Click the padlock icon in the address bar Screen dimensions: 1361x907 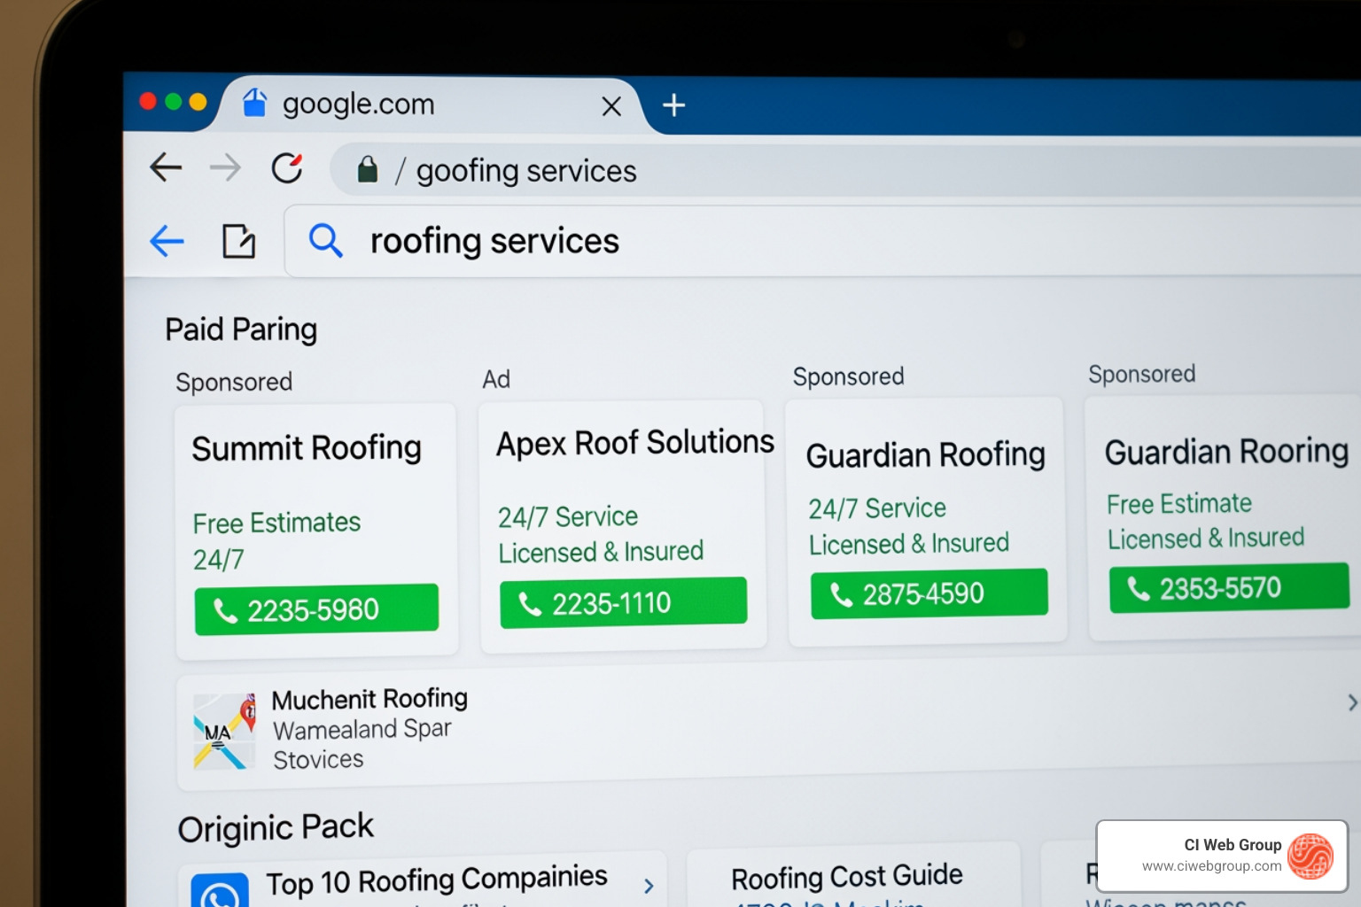(x=367, y=170)
